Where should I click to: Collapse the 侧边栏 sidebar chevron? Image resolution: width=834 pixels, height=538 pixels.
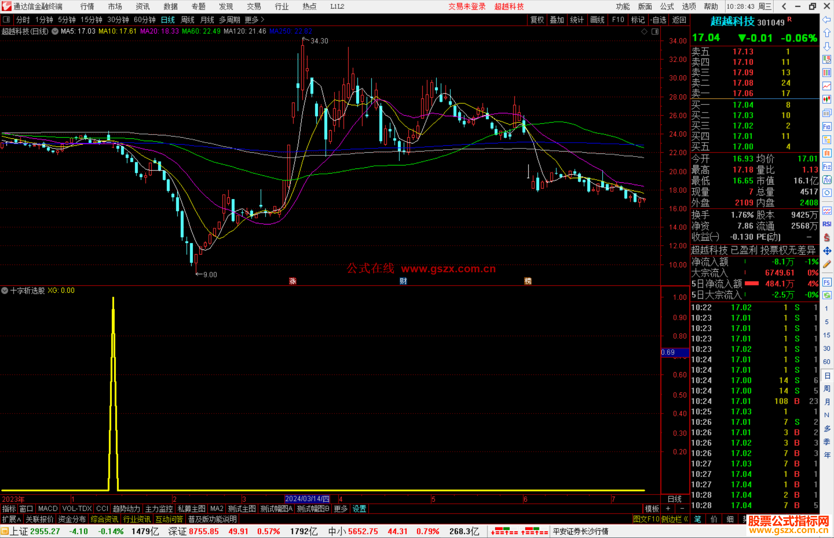[686, 519]
